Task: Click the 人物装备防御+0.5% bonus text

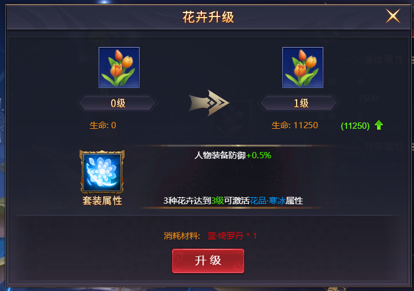Action: [233, 155]
